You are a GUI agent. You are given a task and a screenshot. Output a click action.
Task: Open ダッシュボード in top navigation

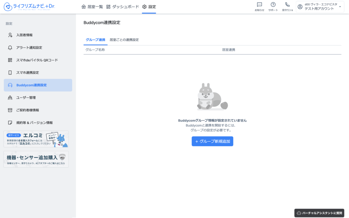(123, 7)
